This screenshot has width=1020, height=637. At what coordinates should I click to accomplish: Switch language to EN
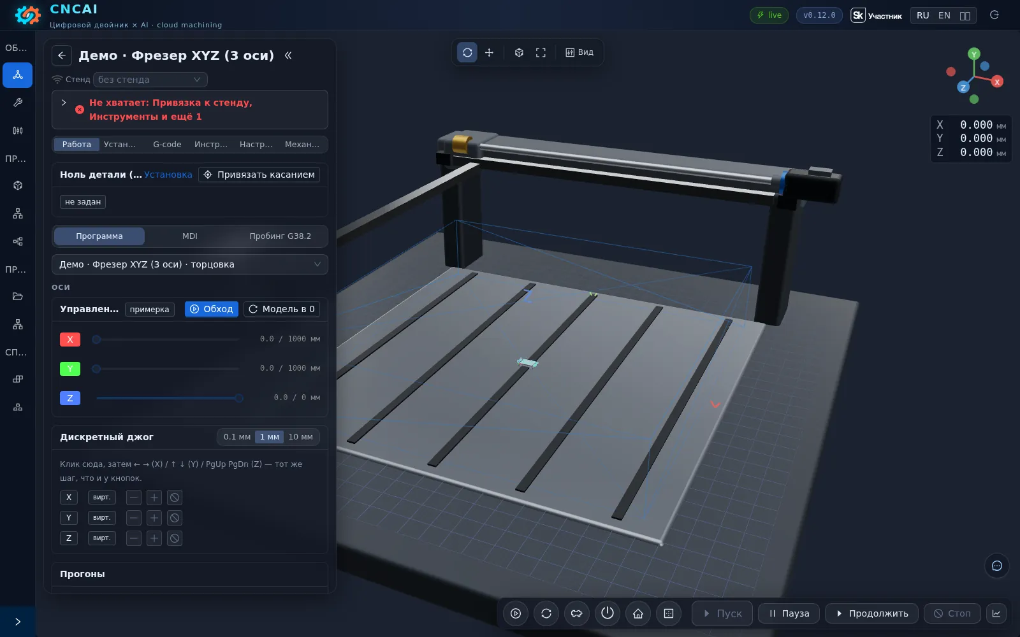944,15
